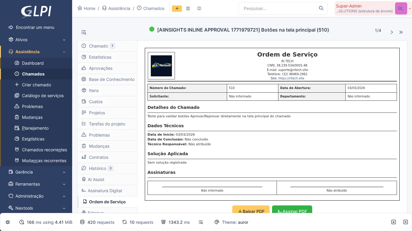This screenshot has height=231, width=412.
Task: Click the layout list icon next to the plus button
Action: [x=188, y=8]
